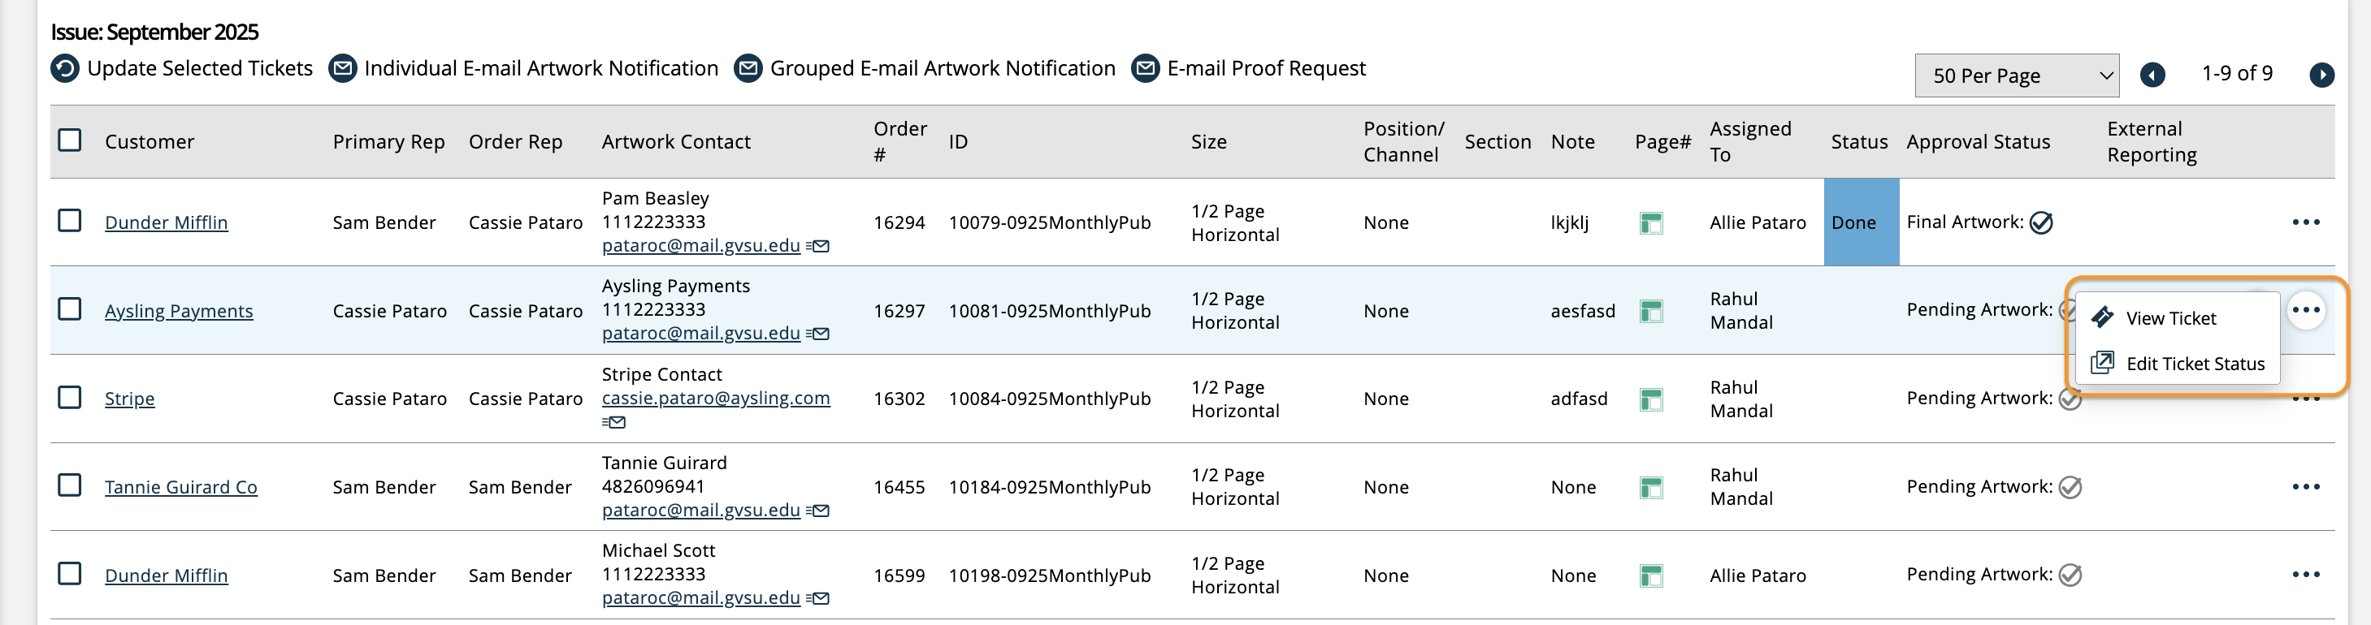Check the Aysling Payments row checkbox
This screenshot has height=625, width=2371.
(70, 310)
